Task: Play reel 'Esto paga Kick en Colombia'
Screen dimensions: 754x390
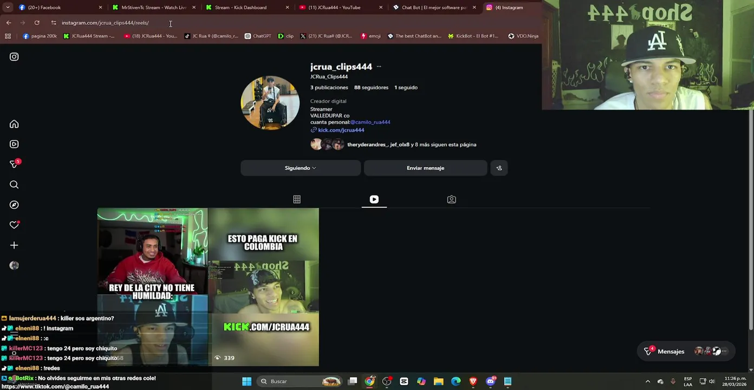Action: [264, 287]
